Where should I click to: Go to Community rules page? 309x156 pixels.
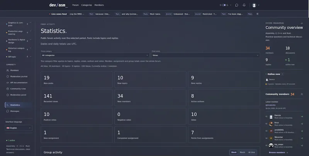[x=19, y=89]
